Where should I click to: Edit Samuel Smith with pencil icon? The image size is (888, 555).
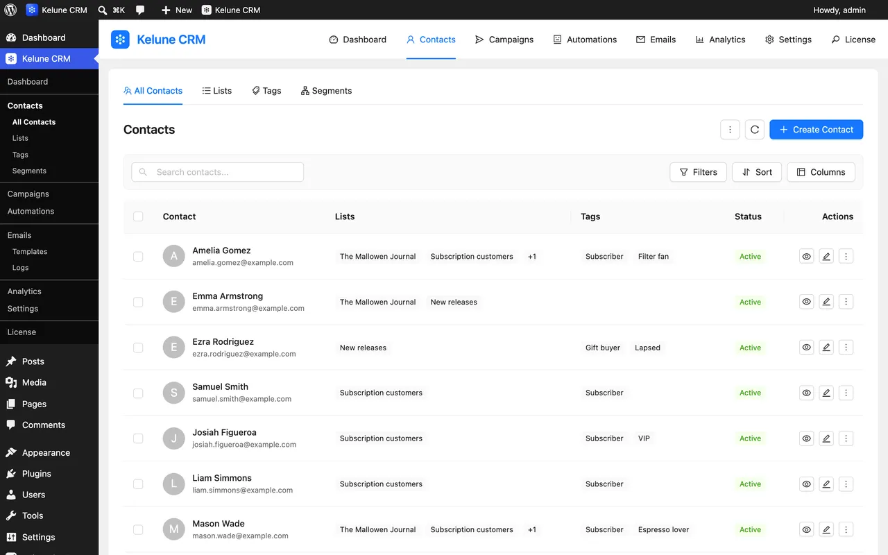[x=826, y=393]
